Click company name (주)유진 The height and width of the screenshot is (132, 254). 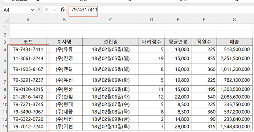[x=64, y=80]
